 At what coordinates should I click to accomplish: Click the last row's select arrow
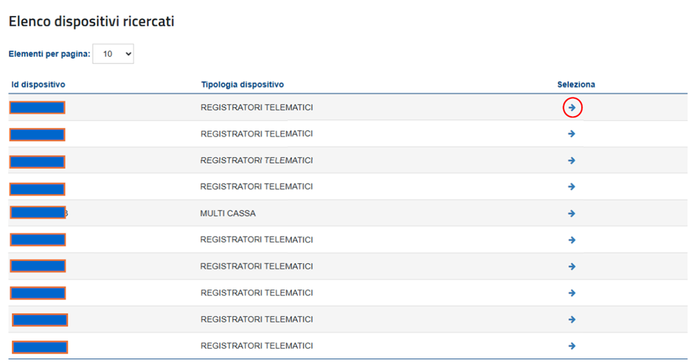click(572, 345)
